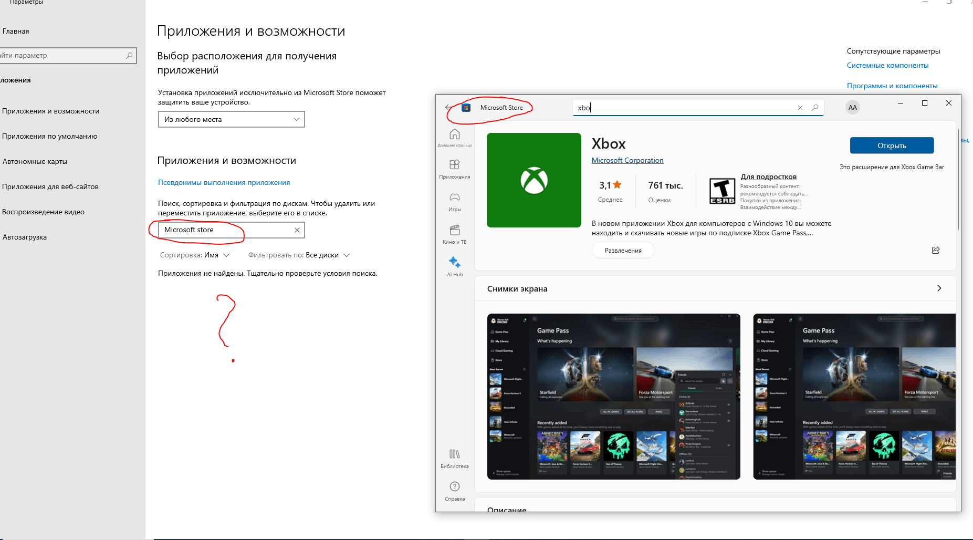The image size is (973, 540).
Task: Click the 'Развлечения' category tag
Action: tap(623, 251)
